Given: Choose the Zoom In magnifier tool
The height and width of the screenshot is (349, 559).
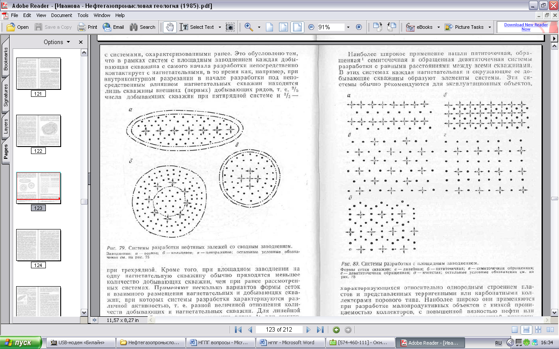Looking at the screenshot, I should pos(249,27).
